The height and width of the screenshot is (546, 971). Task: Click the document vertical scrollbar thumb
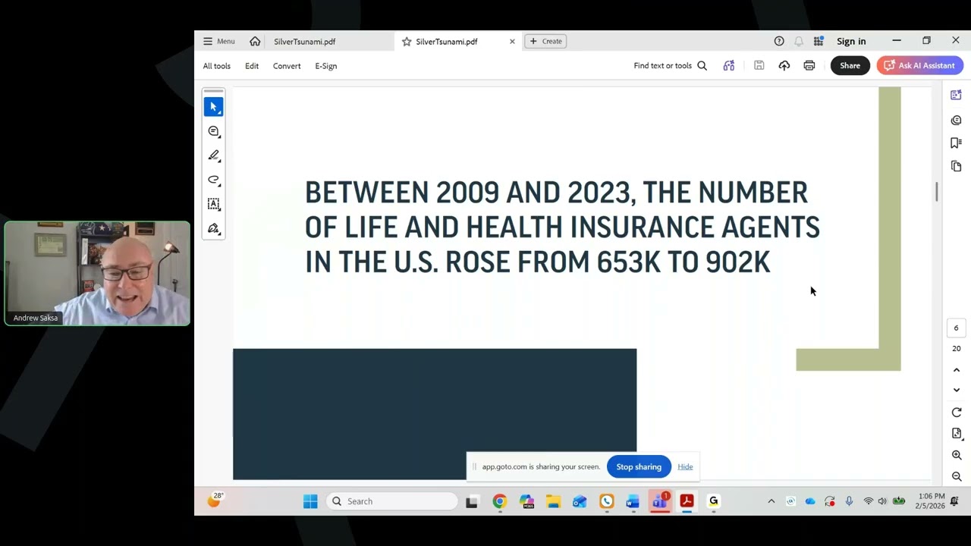point(937,192)
